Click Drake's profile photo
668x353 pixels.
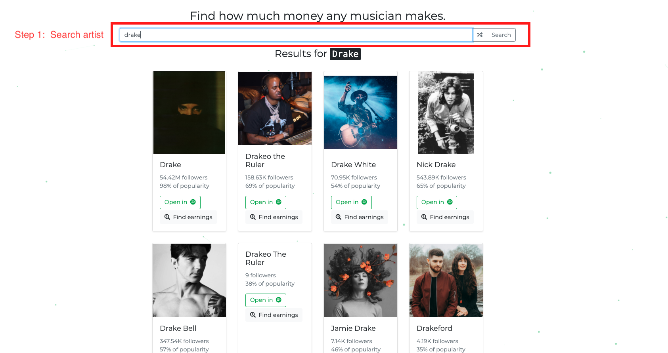tap(189, 112)
